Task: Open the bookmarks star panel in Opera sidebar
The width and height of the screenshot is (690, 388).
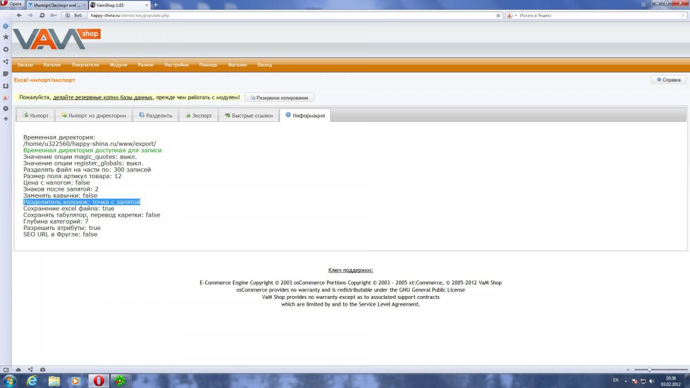Action: click(6, 37)
